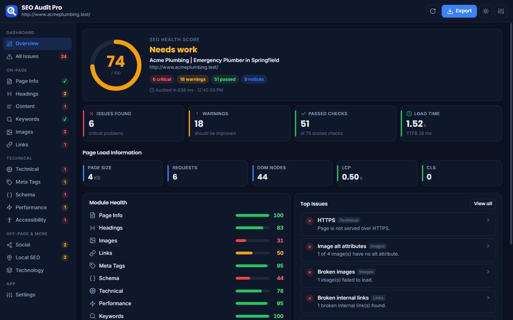513x320 pixels.
Task: Click the http://www.acmeplumbing.test/ URL under score title
Action: pos(184,67)
